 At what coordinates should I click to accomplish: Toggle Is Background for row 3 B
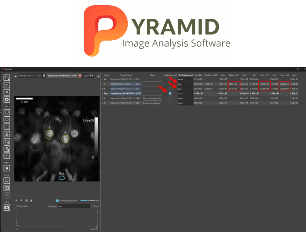[170, 89]
